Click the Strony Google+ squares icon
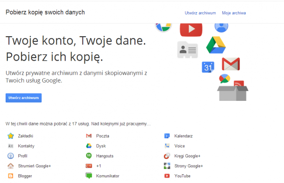This screenshot has height=183, width=284. click(167, 166)
